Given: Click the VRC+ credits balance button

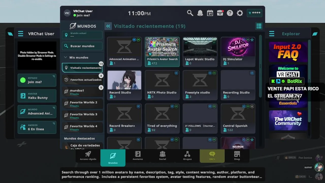Looking at the screenshot, I should pos(254,13).
